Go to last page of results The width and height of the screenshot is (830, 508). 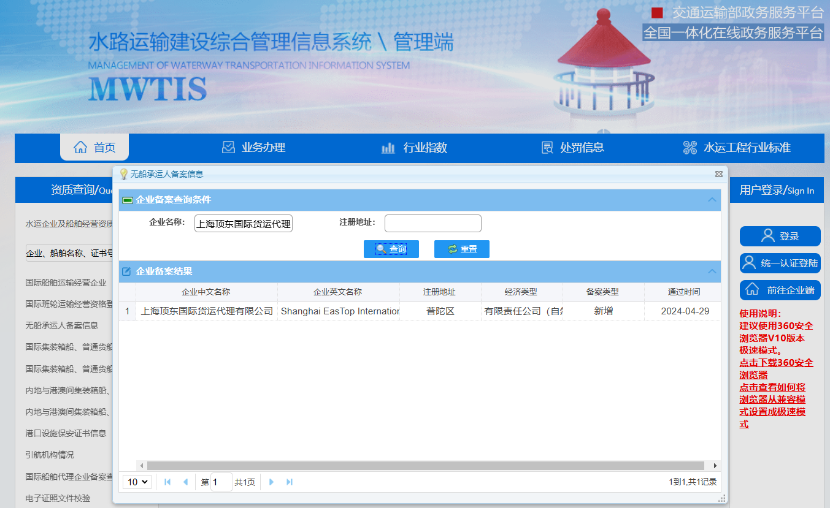pos(290,482)
